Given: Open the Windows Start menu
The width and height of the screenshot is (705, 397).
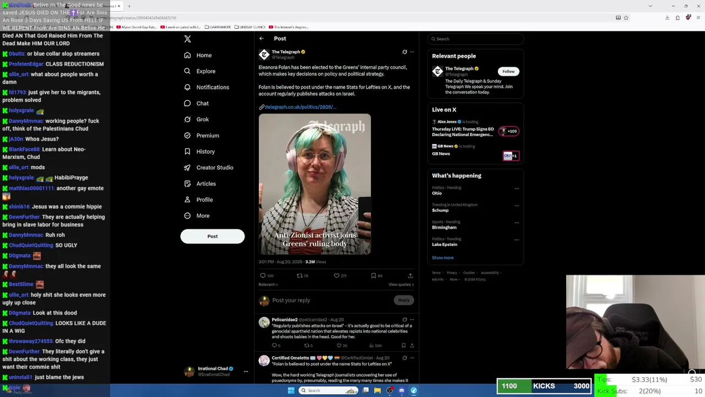Looking at the screenshot, I should (x=291, y=390).
